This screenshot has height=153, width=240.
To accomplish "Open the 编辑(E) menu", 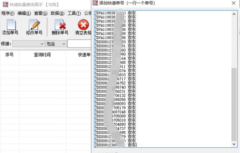I will [24, 13].
